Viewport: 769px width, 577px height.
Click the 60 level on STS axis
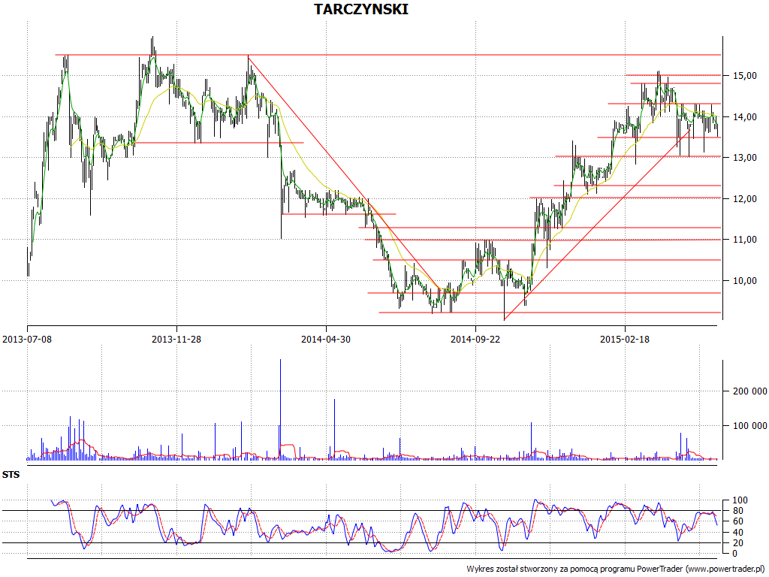[737, 521]
